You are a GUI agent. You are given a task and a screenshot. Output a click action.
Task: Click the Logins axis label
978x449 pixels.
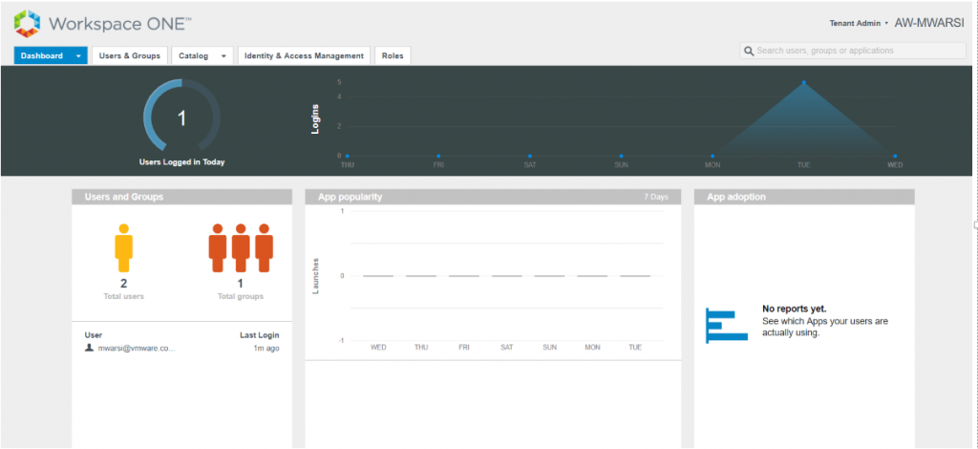315,119
